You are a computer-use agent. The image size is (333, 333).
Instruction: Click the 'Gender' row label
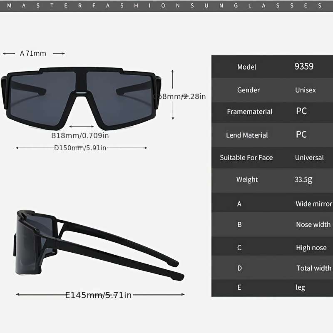coord(249,90)
